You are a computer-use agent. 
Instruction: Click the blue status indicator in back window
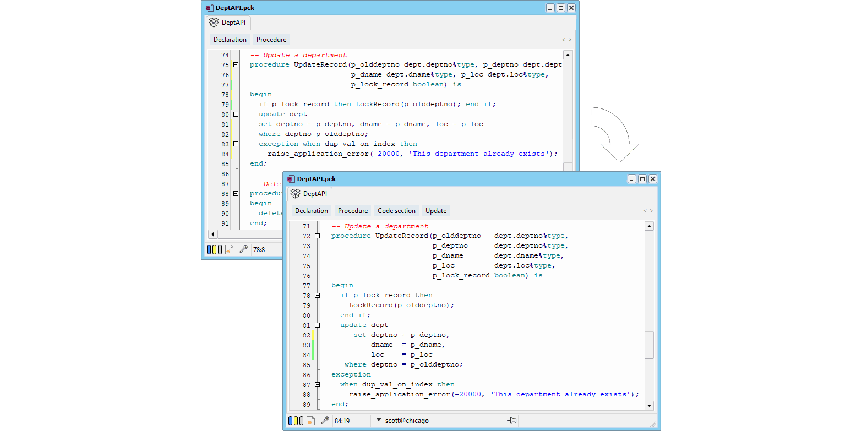pos(209,249)
